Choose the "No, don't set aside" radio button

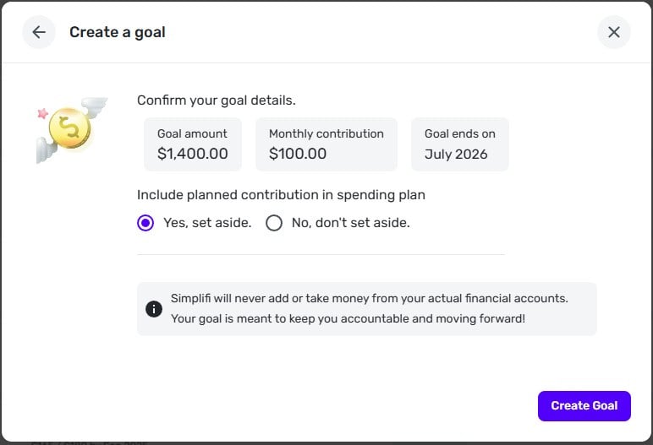click(274, 223)
